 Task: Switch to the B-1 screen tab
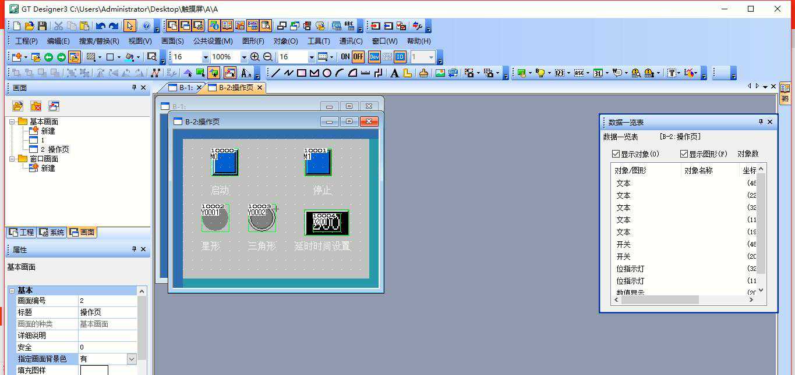coord(181,88)
